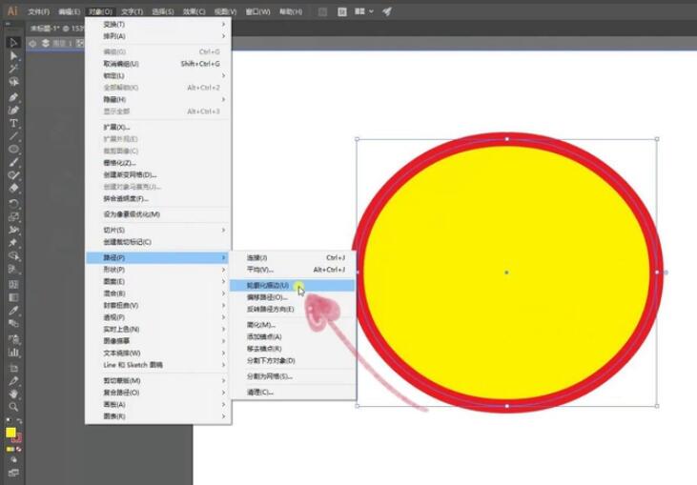
Task: Choose 偏移路径(O)... in the Path submenu
Action: pyautogui.click(x=293, y=297)
